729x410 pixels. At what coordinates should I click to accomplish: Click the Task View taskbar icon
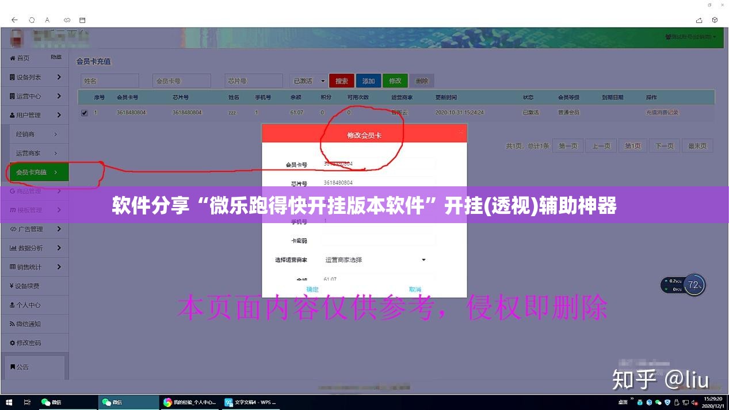pyautogui.click(x=27, y=402)
